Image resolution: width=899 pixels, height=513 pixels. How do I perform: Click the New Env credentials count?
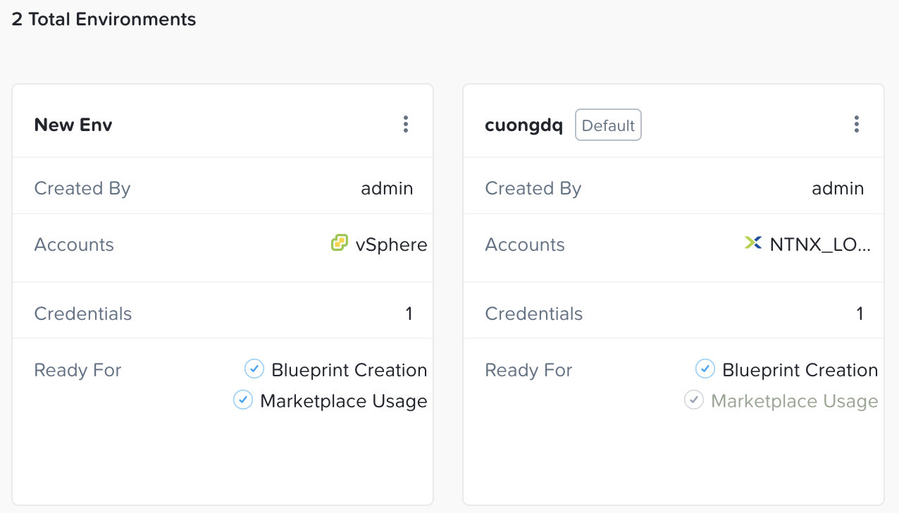409,314
